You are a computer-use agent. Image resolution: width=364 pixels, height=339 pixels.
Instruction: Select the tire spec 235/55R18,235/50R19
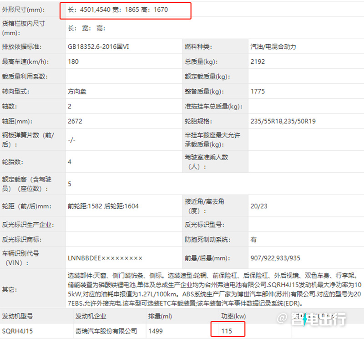click(283, 121)
